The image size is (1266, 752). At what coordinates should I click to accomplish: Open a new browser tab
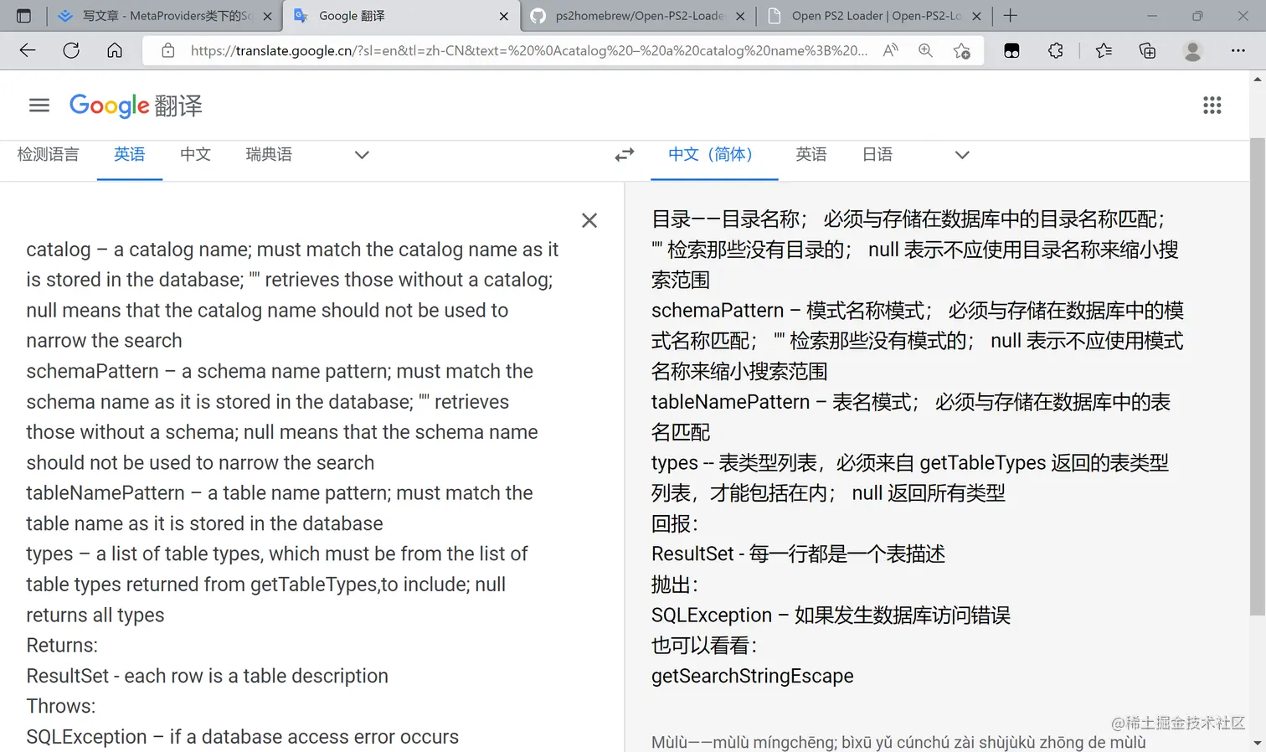[1011, 15]
